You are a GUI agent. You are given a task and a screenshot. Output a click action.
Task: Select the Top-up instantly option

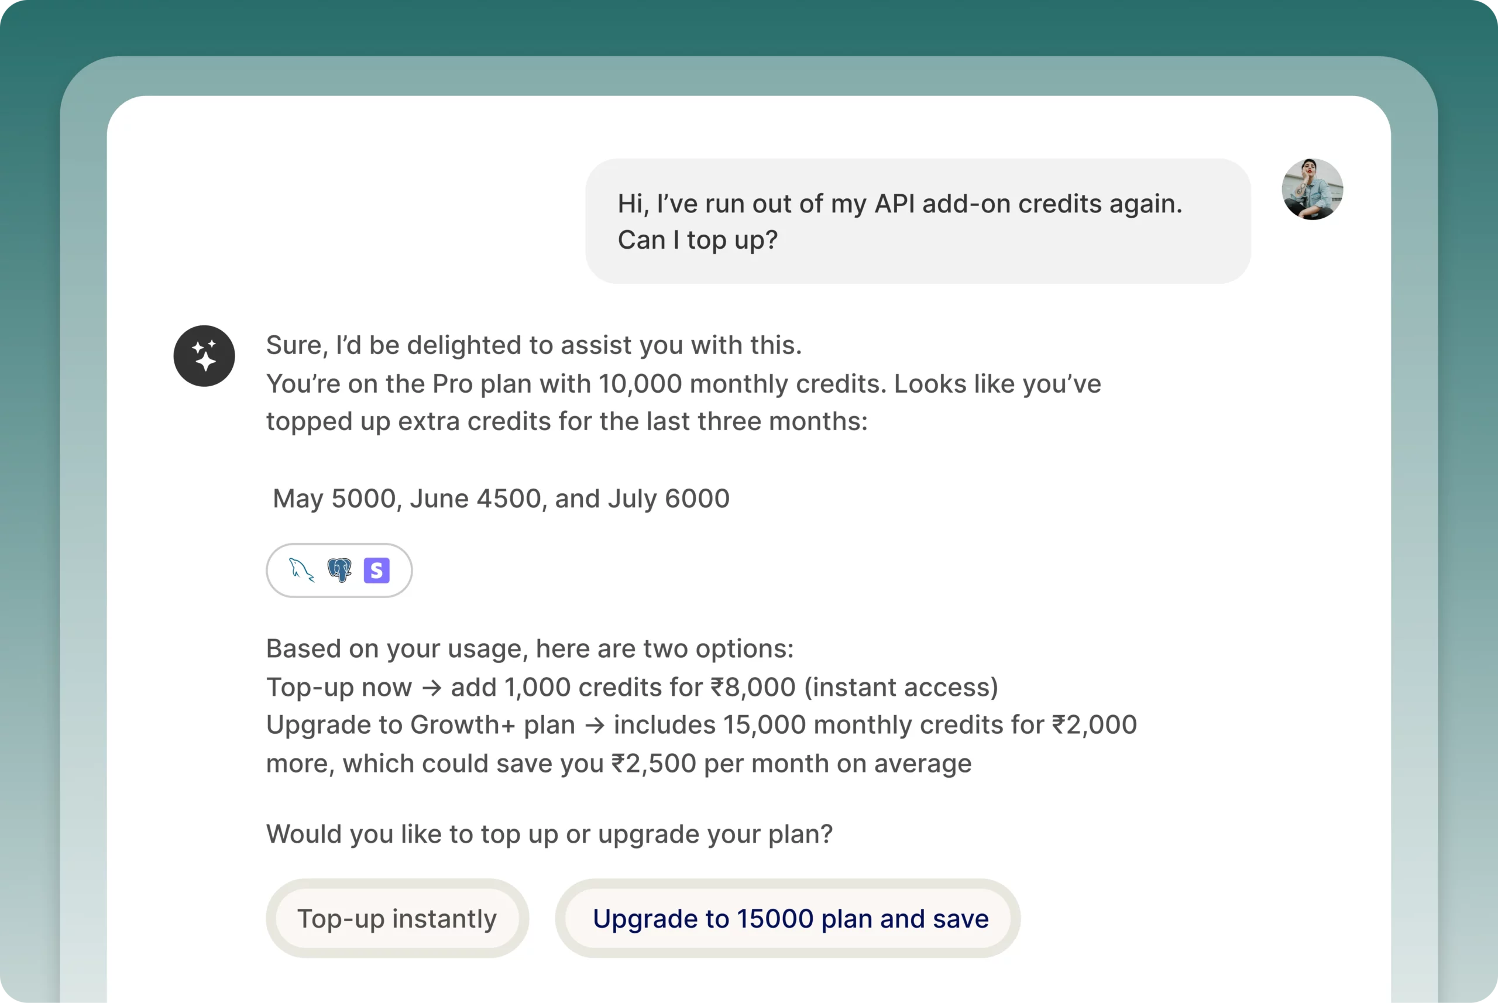[397, 918]
